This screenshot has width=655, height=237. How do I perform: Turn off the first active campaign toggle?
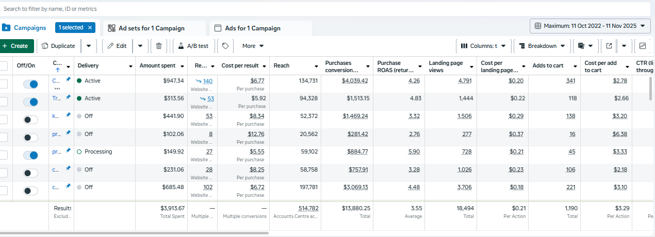click(x=31, y=84)
